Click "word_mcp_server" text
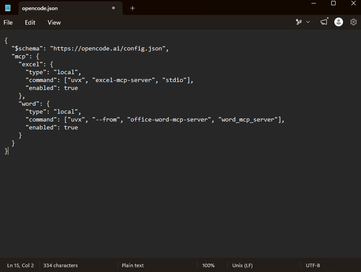 248,120
